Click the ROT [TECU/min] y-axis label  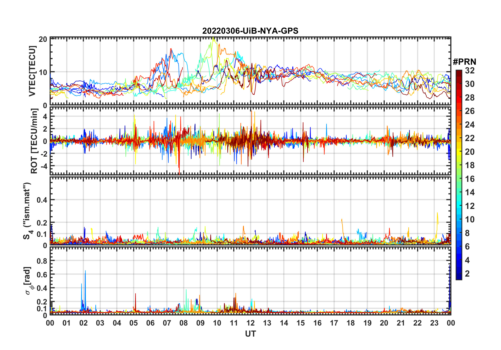tap(34, 141)
